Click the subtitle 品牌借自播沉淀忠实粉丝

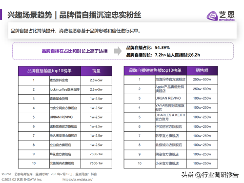(100, 15)
